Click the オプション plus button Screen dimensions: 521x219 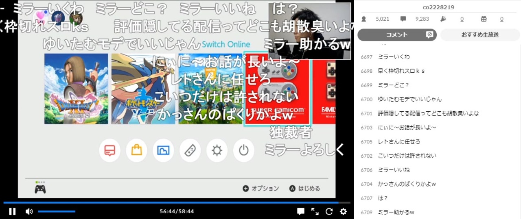click(x=261, y=189)
